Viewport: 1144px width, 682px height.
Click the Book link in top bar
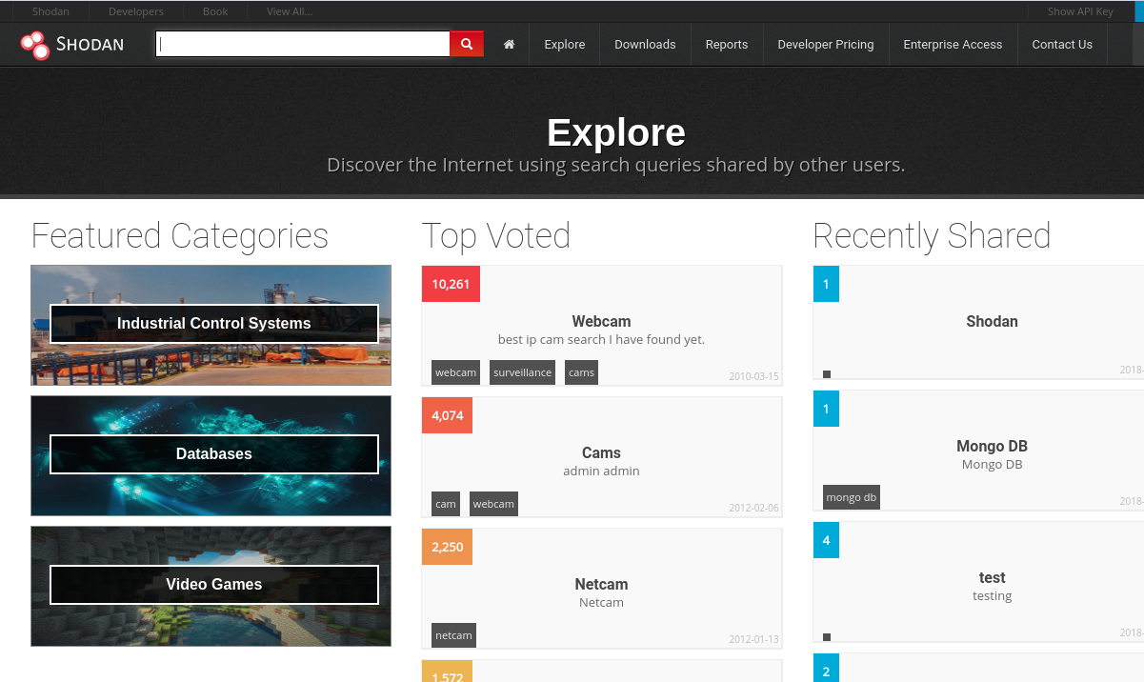215,11
